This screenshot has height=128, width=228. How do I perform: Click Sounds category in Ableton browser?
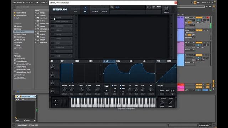pyautogui.click(x=19, y=26)
